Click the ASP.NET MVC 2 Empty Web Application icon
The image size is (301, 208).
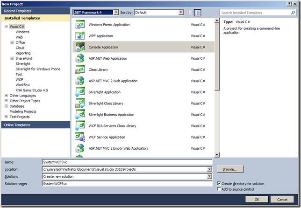pos(80,148)
